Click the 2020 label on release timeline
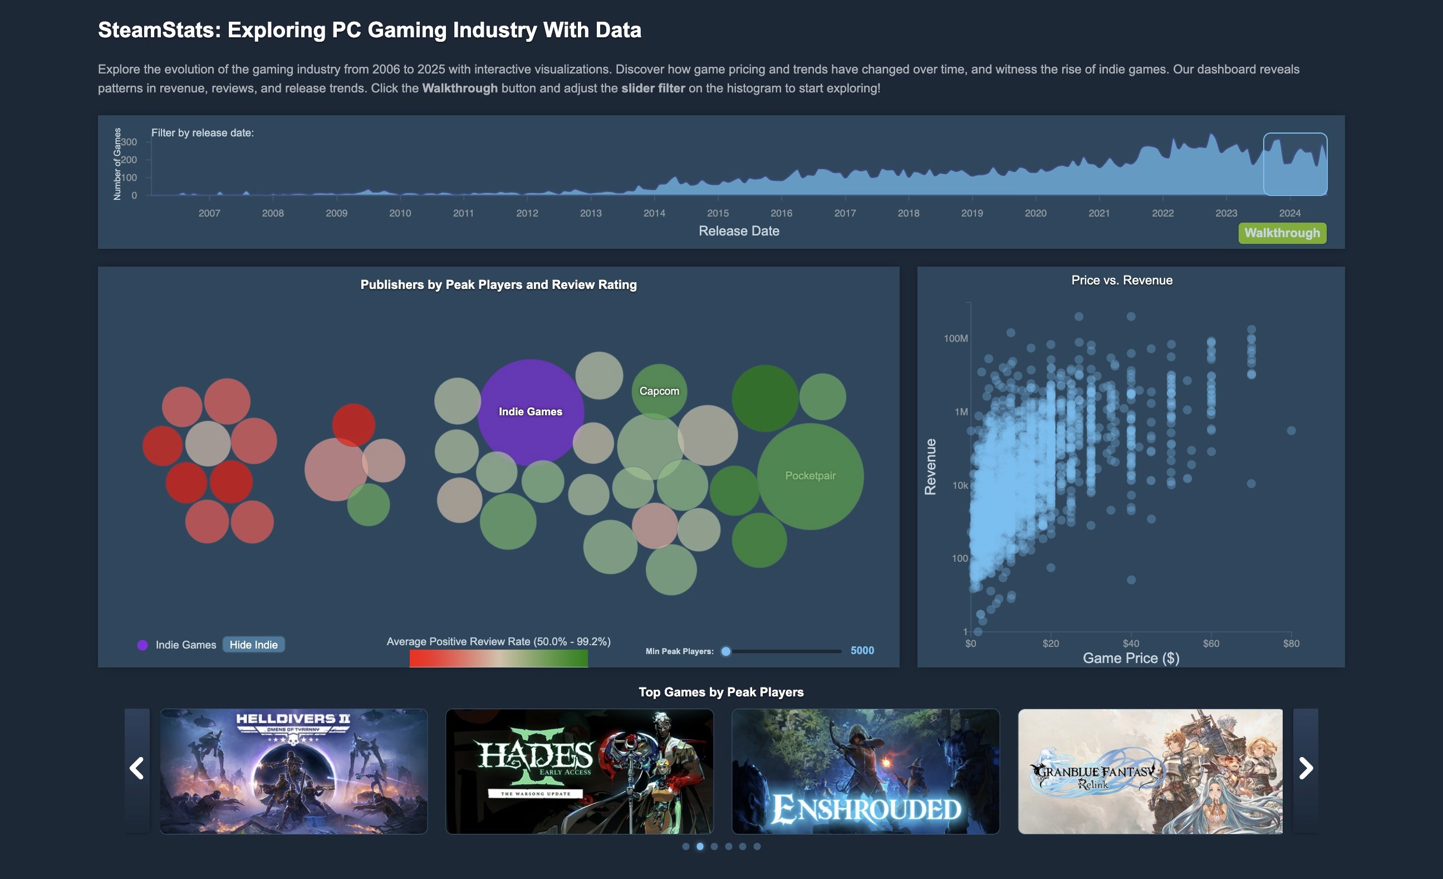1443x879 pixels. (1035, 213)
